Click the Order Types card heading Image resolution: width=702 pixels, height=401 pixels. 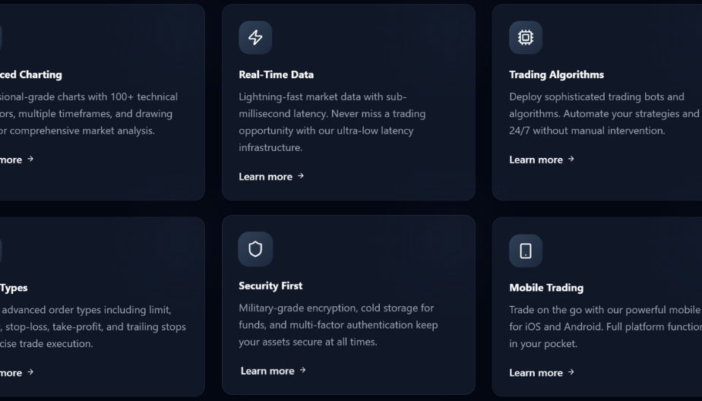pyautogui.click(x=14, y=288)
